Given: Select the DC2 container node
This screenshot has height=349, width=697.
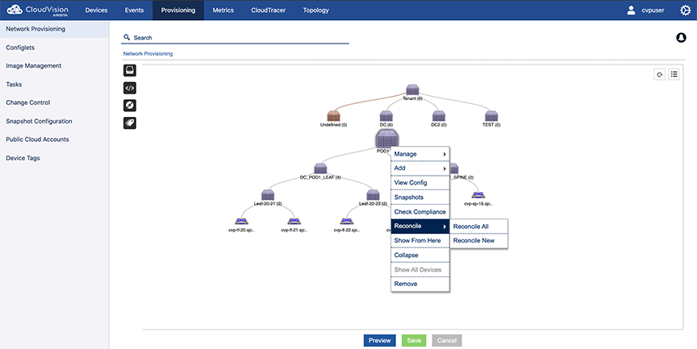Looking at the screenshot, I should (x=439, y=116).
